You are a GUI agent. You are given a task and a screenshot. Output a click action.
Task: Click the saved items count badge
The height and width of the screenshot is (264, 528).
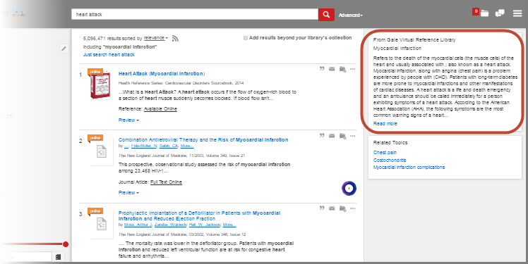coord(476,11)
